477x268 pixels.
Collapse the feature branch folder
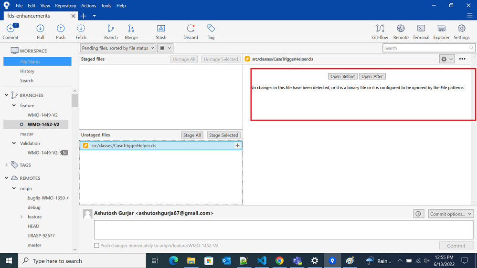[x=14, y=105]
